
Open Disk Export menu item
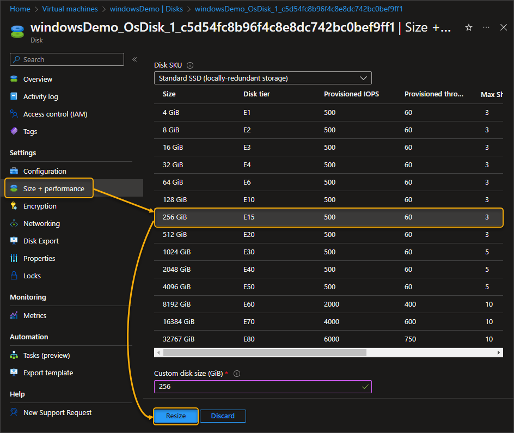click(41, 241)
